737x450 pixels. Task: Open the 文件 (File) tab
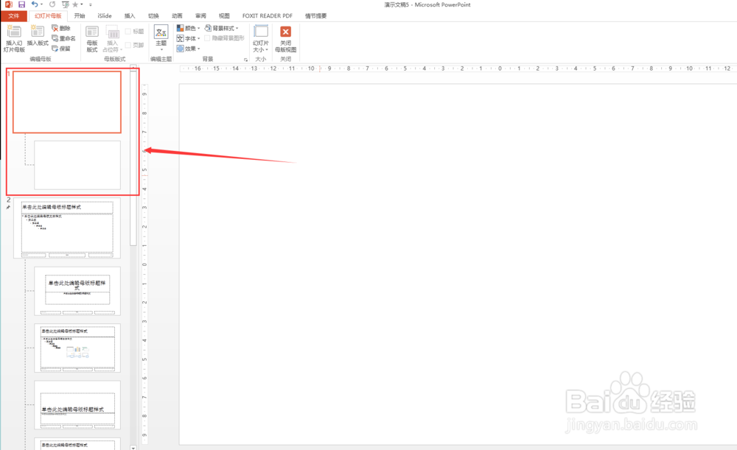pos(13,15)
